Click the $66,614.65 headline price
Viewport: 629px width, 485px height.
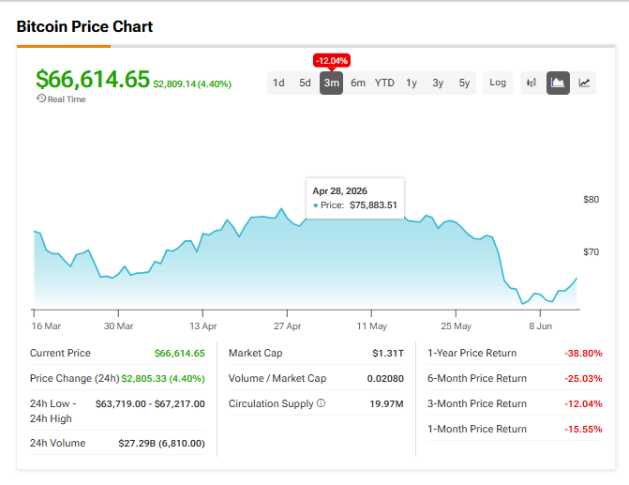(x=93, y=79)
